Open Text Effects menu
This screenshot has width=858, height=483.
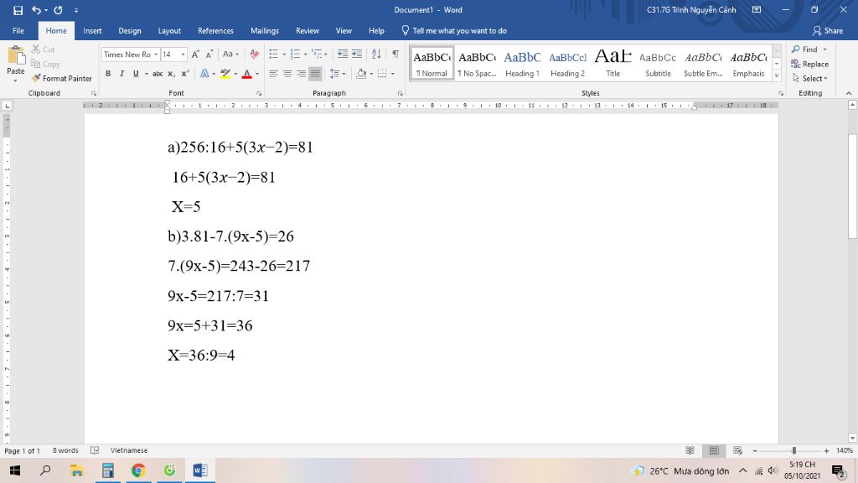[204, 74]
